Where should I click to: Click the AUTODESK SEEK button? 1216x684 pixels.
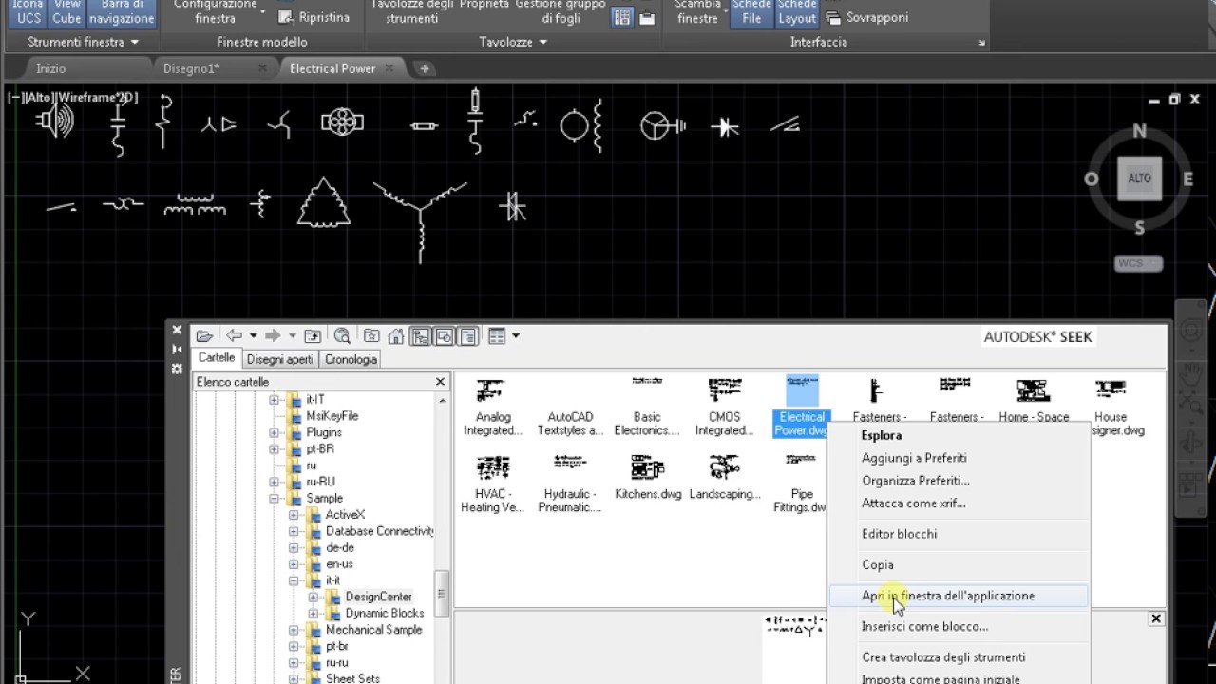1037,336
